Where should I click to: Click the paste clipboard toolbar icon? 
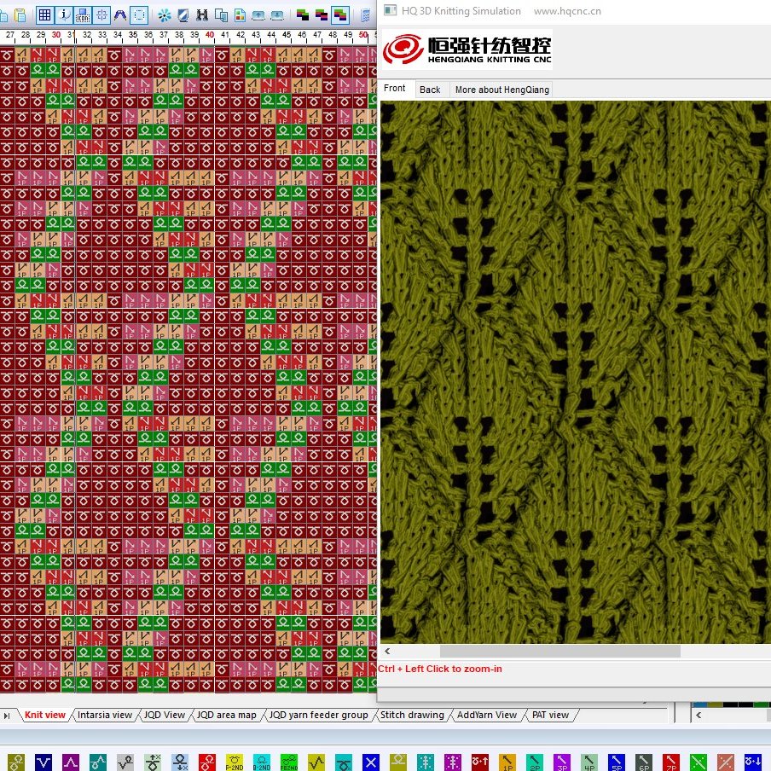[x=20, y=15]
